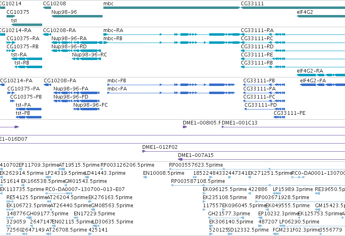Select the GM01543.5prime EST label
This screenshot has width=345, height=236.
pos(86,181)
